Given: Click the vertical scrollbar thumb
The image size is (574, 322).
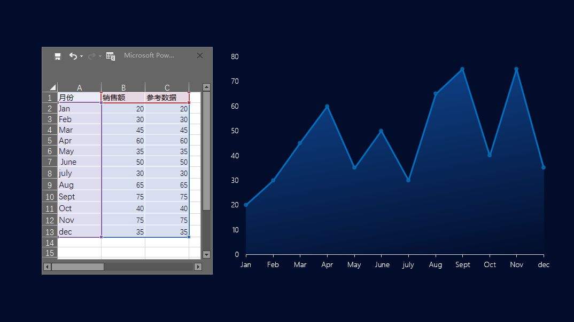Looking at the screenshot, I should 206,151.
